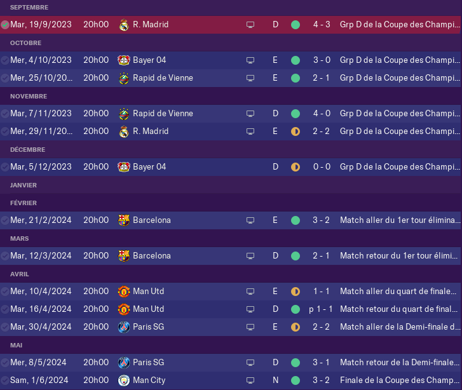
Task: Toggle the checkmark for the 1/6/2024 Man City match
Action: (x=4, y=380)
